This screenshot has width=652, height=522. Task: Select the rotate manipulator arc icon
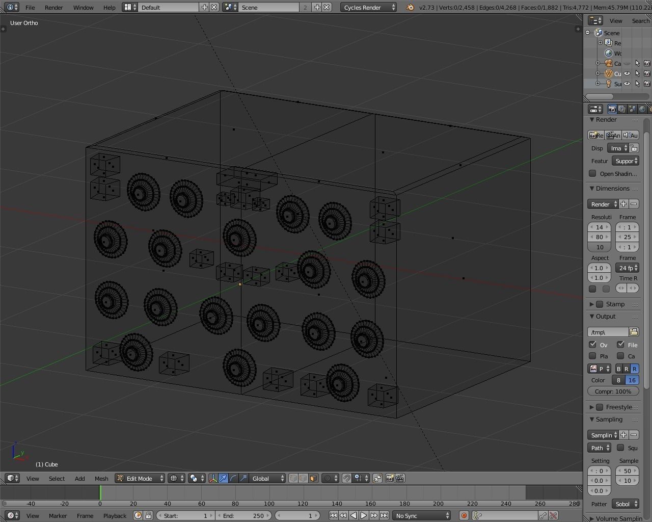pyautogui.click(x=233, y=478)
